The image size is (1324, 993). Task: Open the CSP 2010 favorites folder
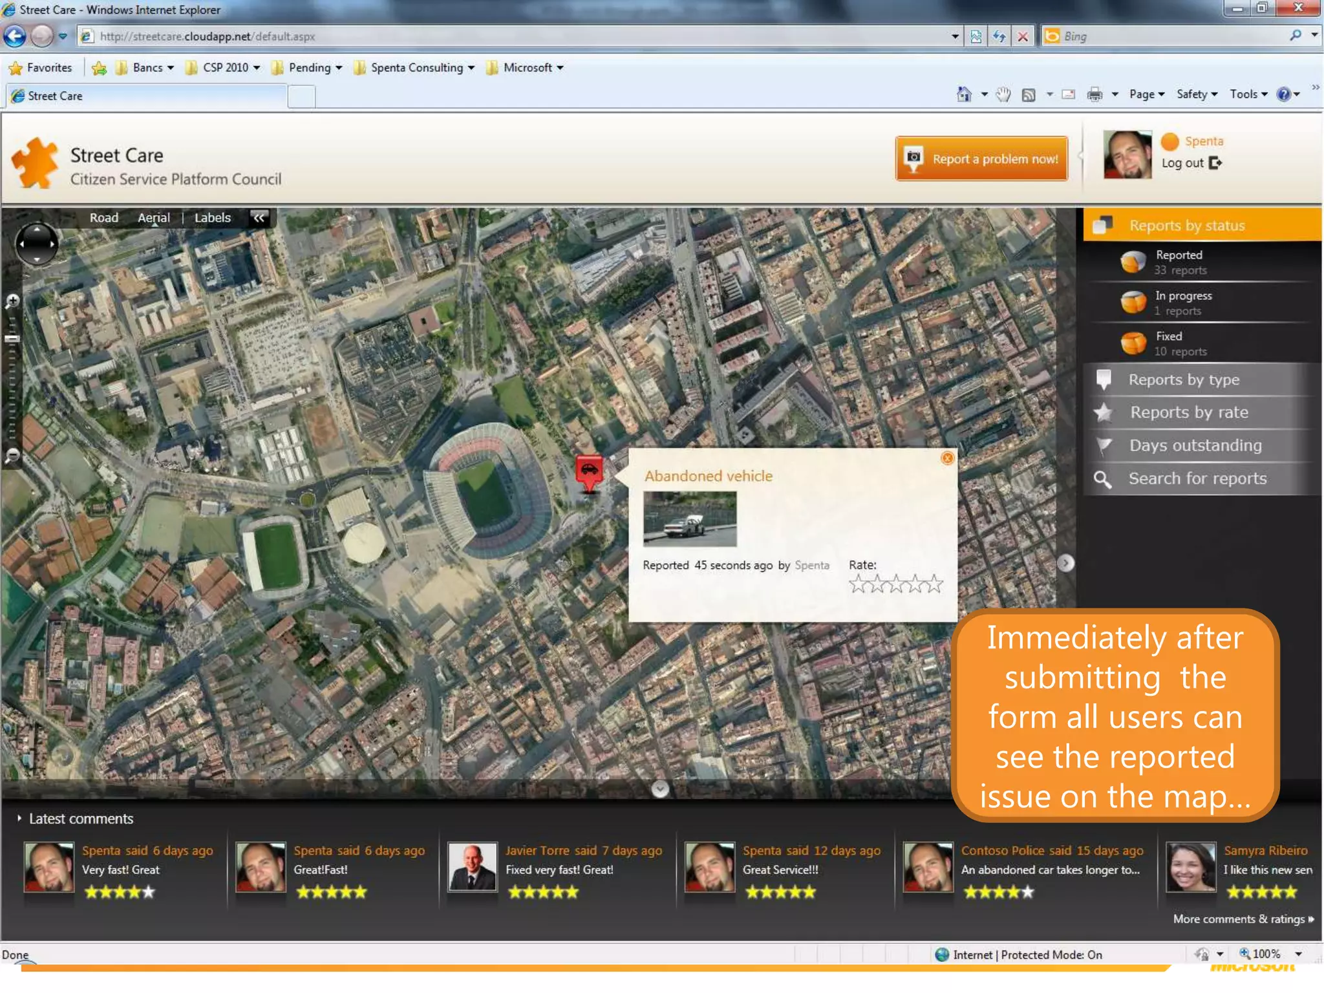pyautogui.click(x=222, y=68)
